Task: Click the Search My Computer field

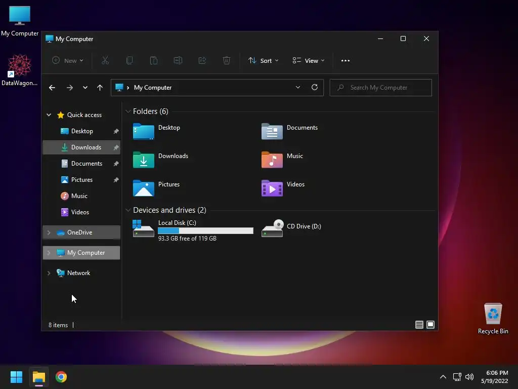Action: tap(380, 88)
